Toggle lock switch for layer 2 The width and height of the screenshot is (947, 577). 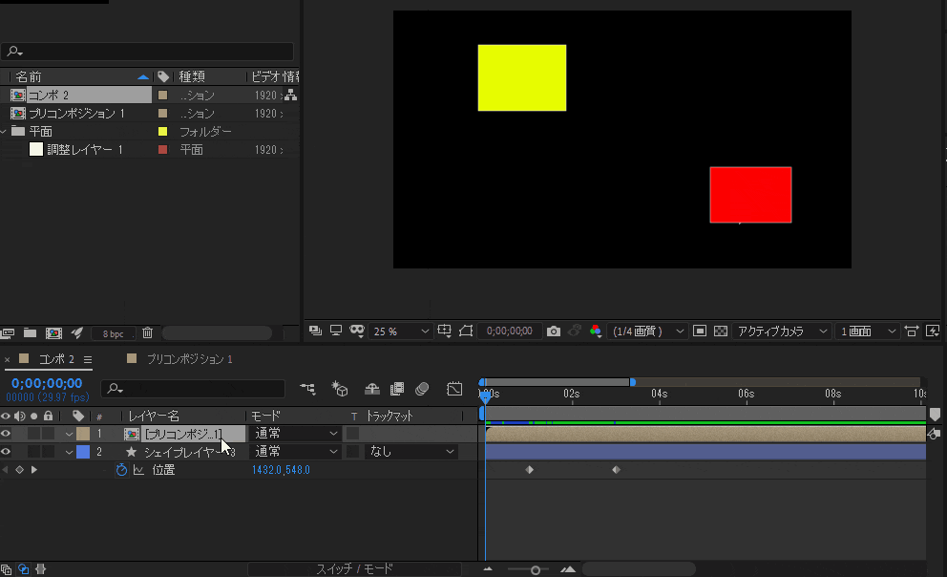pyautogui.click(x=48, y=451)
